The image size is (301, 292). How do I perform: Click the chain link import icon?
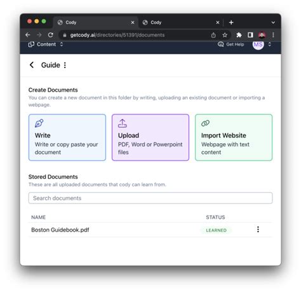[x=205, y=123]
